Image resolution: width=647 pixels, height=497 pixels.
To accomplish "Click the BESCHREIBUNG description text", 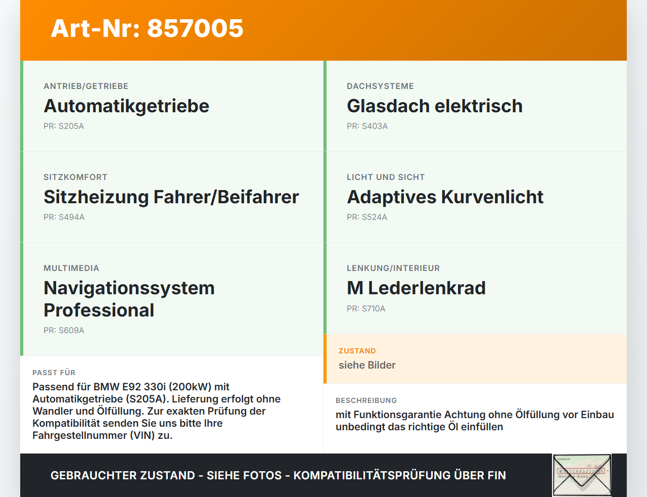I will point(475,421).
